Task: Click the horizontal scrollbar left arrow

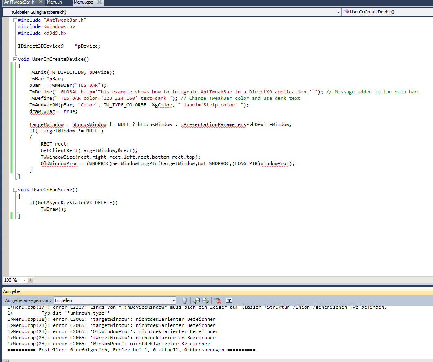Action: pos(30,280)
